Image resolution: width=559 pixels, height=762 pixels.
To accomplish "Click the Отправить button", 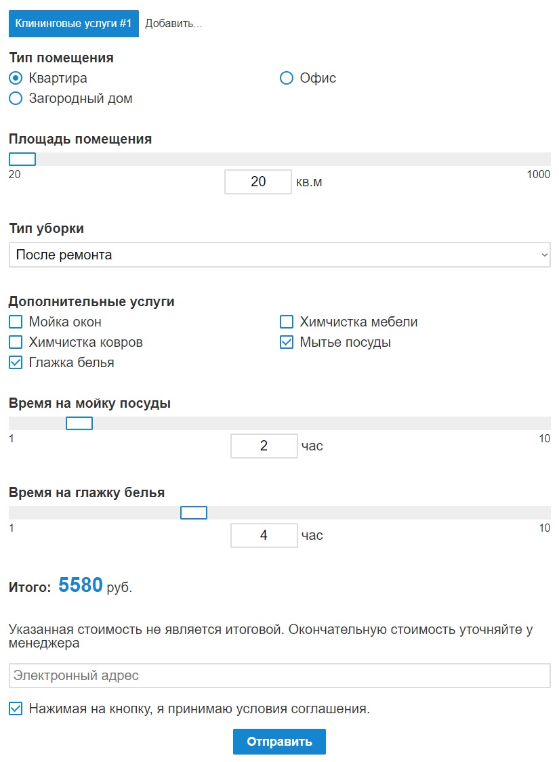I will click(279, 741).
